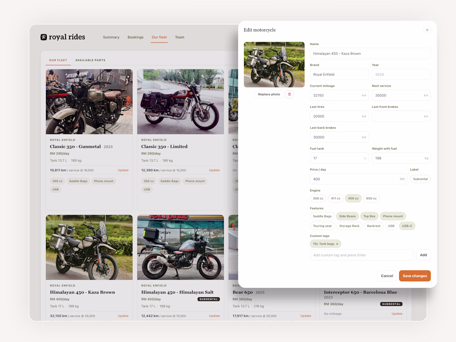Click the Weight with fuel field
456x342 pixels.
tap(401, 158)
